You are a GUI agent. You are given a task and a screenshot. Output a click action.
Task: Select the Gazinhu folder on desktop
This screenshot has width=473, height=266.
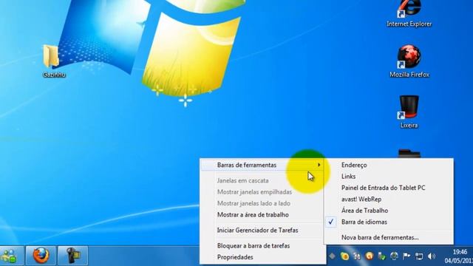click(54, 61)
